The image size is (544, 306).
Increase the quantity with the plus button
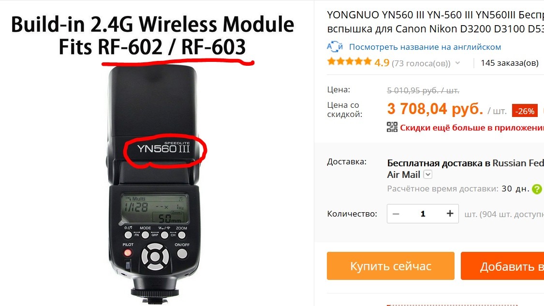(x=450, y=213)
